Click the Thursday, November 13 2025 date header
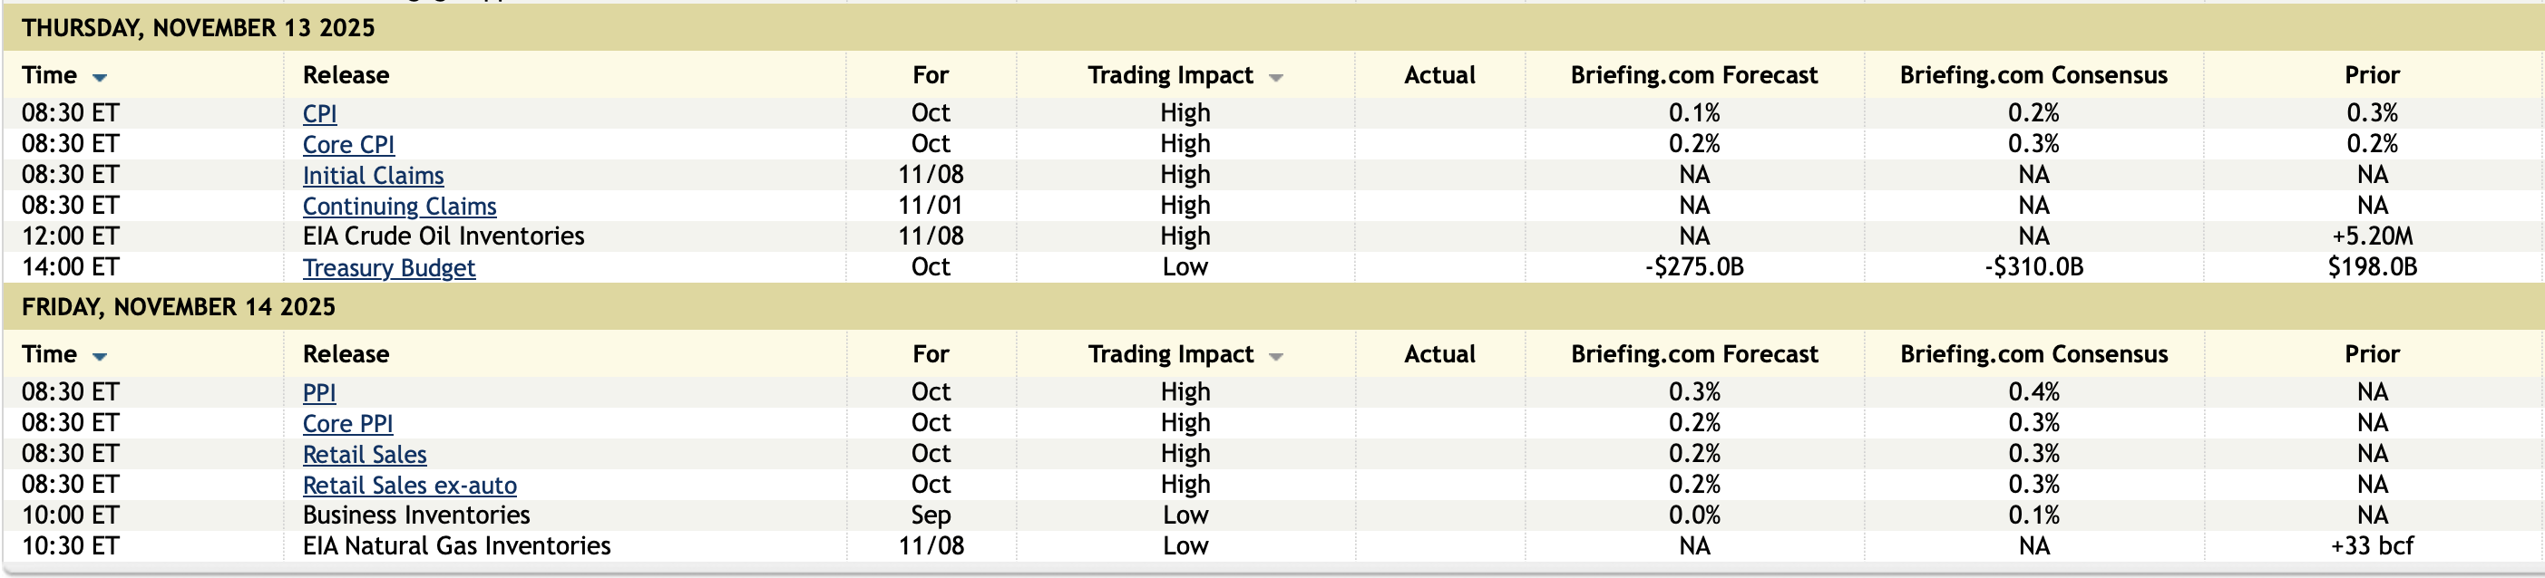 coord(199,27)
